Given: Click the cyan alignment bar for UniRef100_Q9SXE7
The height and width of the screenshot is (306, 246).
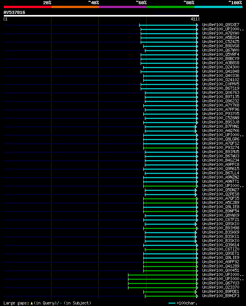Looking at the screenshot, I should tap(168, 25).
